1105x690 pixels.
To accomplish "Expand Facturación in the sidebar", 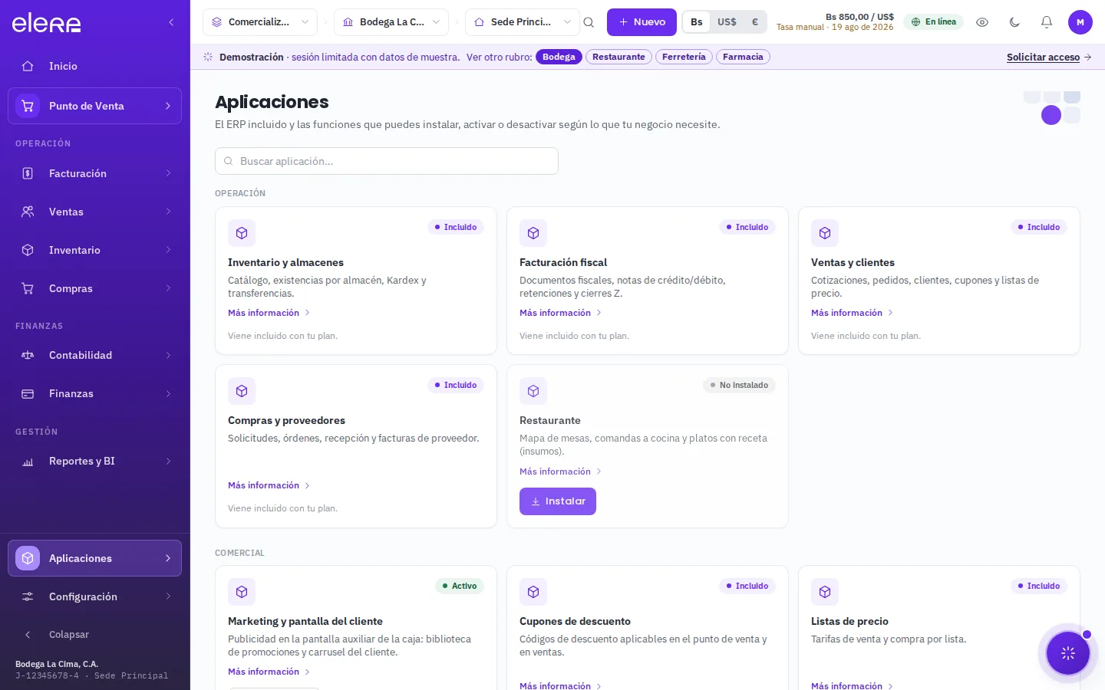I will tap(95, 173).
